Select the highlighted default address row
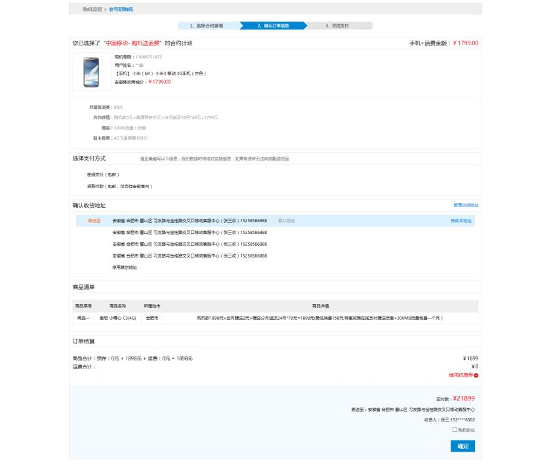The image size is (551, 464). (x=275, y=221)
